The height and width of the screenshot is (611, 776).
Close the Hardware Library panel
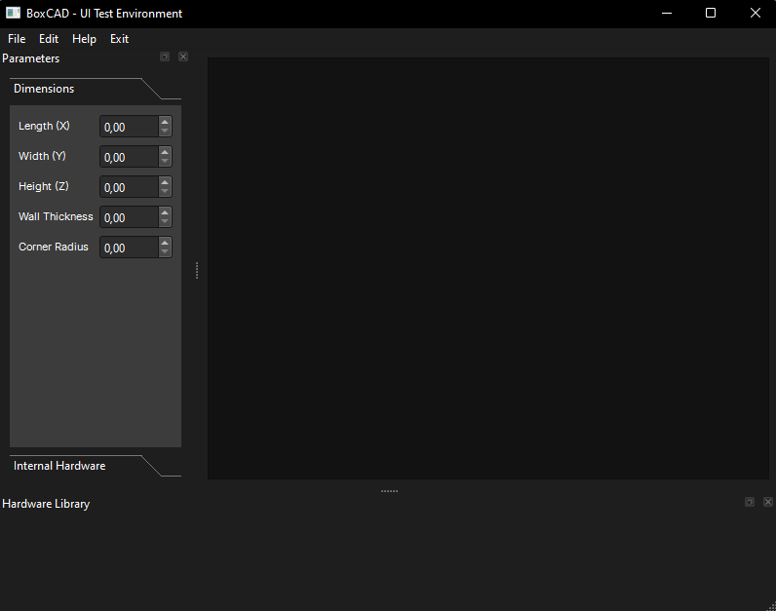pos(768,502)
